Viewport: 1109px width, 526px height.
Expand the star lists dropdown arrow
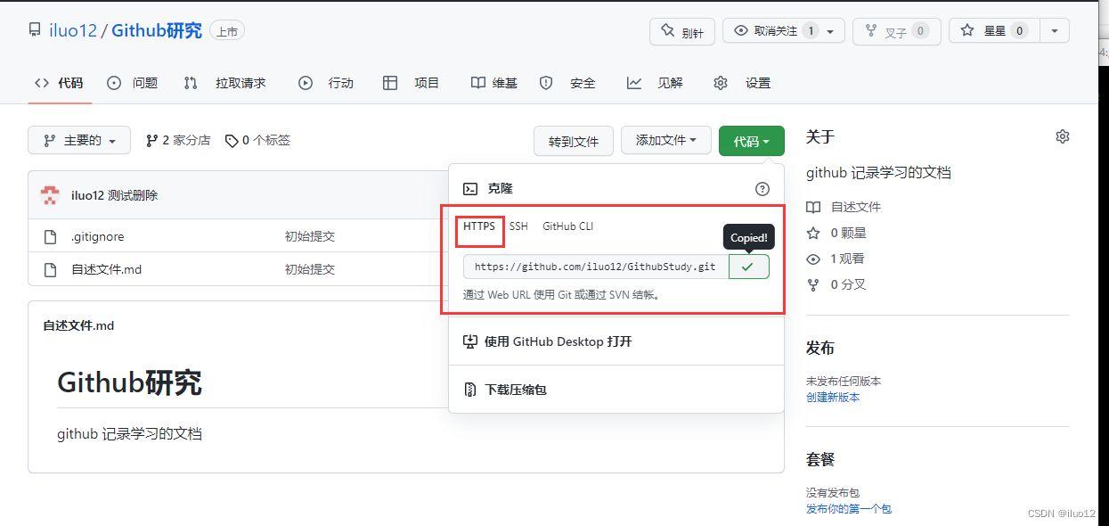point(1055,31)
